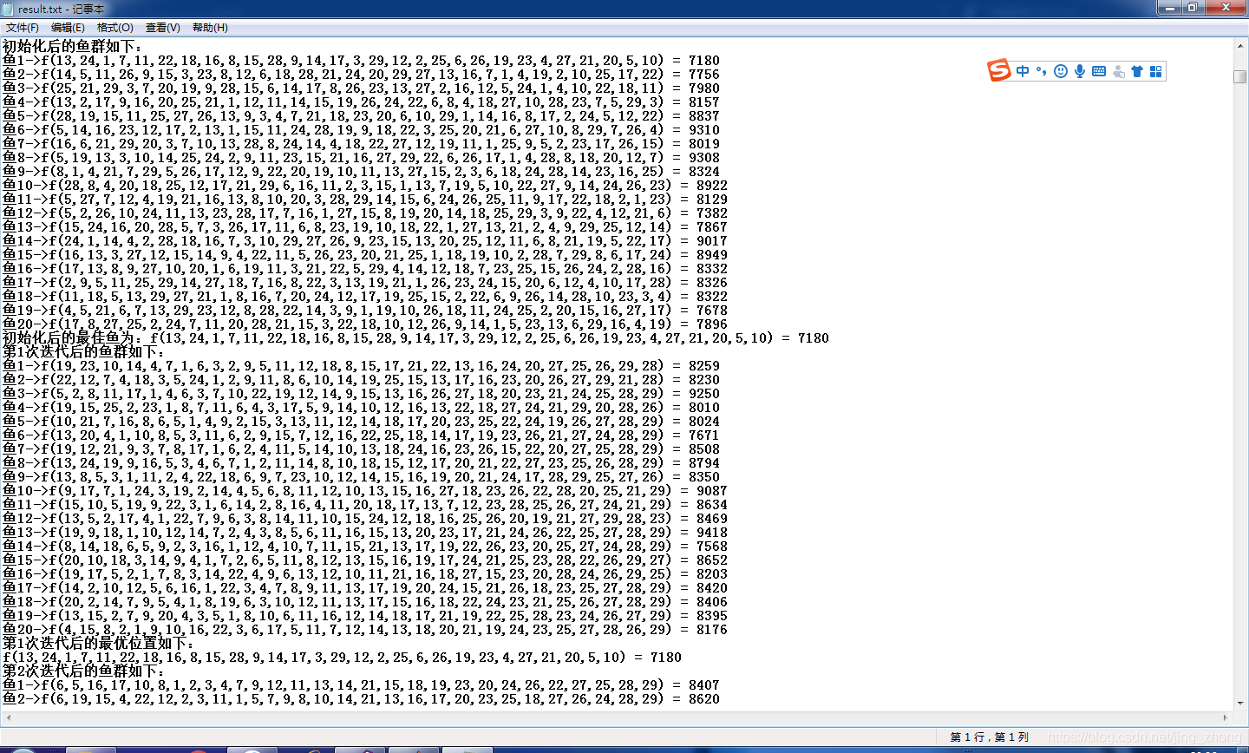1249x753 pixels.
Task: Click the vertical scrollbar thumb
Action: pos(1240,76)
